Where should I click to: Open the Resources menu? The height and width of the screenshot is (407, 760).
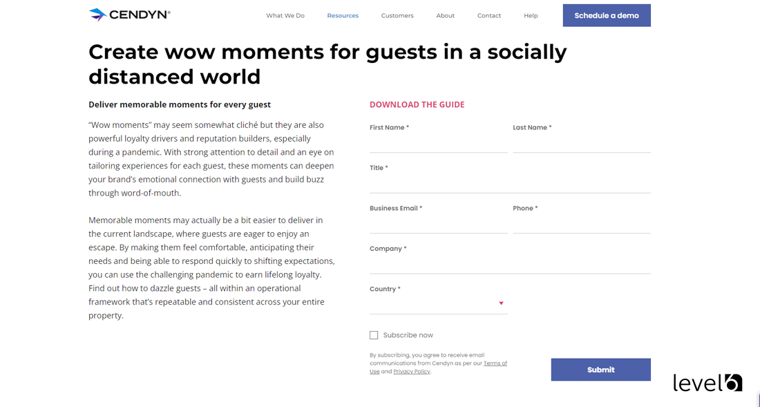(343, 15)
